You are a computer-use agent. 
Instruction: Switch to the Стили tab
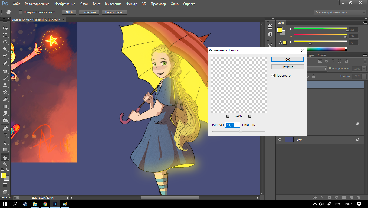point(322,55)
